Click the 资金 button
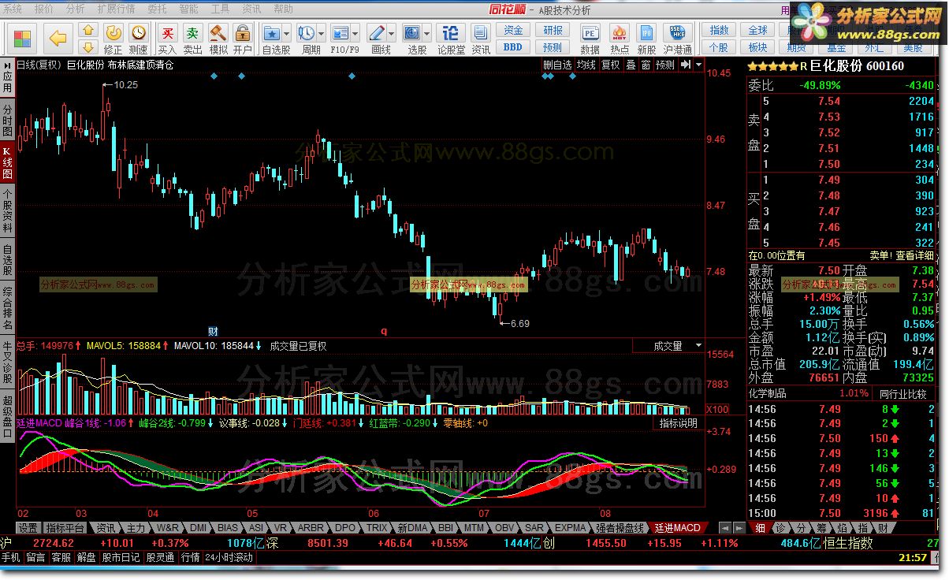Viewport: 949px width, 580px height. [x=514, y=30]
